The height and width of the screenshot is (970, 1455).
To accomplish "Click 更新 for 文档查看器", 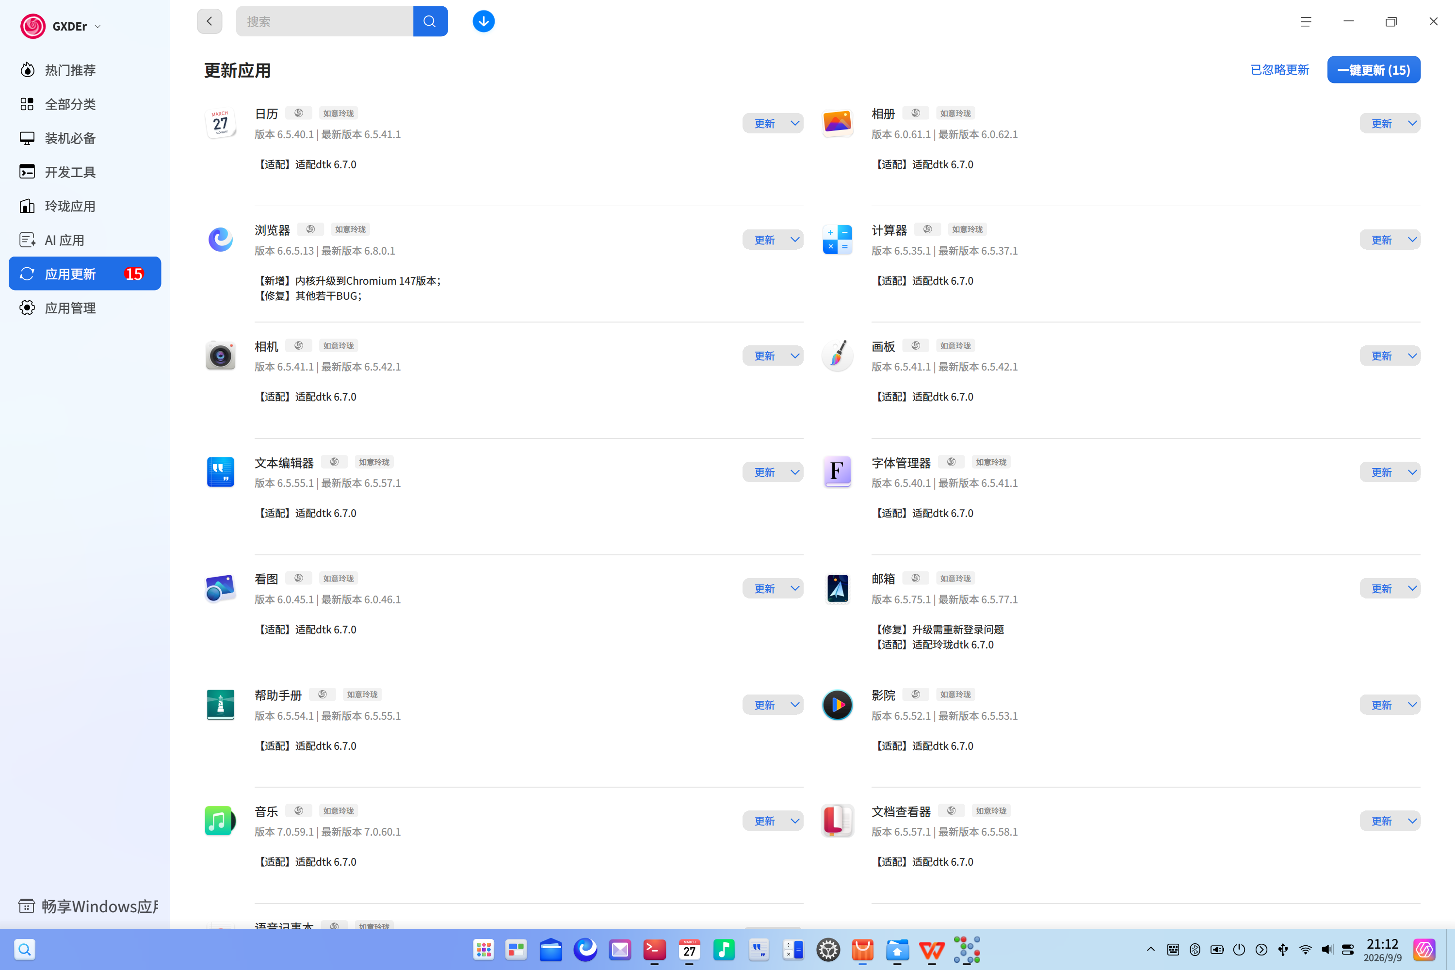I will tap(1381, 821).
